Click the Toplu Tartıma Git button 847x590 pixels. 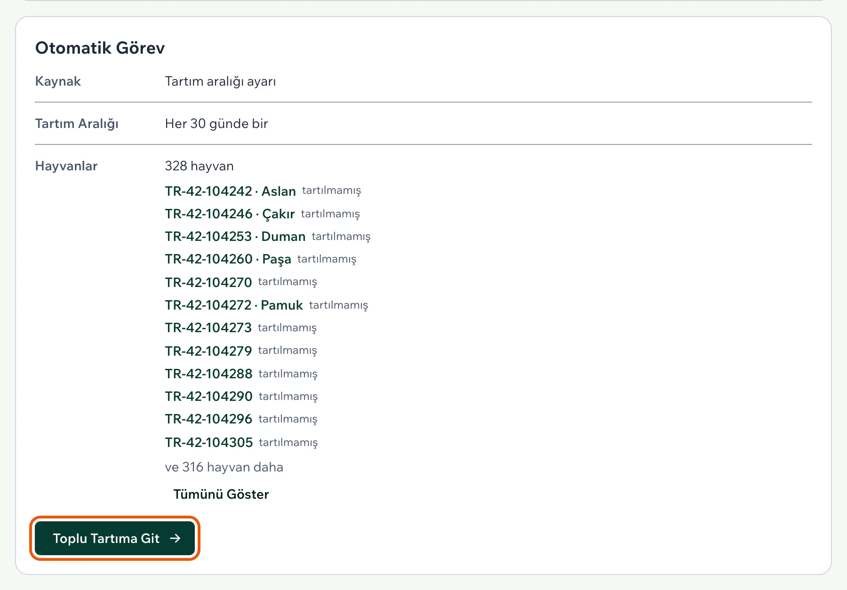tap(115, 538)
